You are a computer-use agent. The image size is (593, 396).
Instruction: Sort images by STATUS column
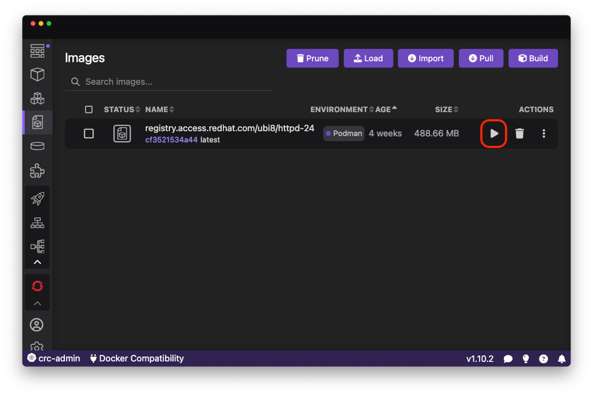[x=122, y=110]
